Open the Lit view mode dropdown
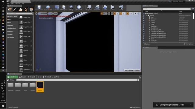195x109 pixels. 50,13
